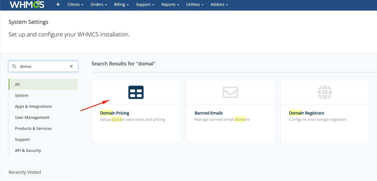377x181 pixels.
Task: Open the Addons menu
Action: [219, 5]
